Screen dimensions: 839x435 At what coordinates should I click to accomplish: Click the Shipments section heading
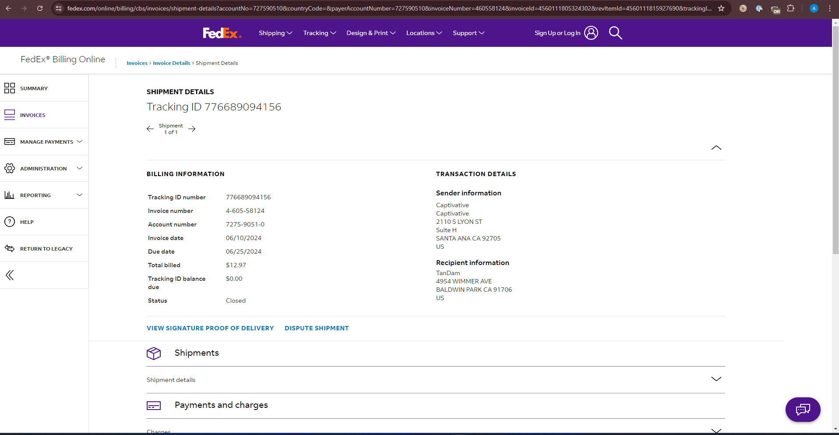click(197, 353)
